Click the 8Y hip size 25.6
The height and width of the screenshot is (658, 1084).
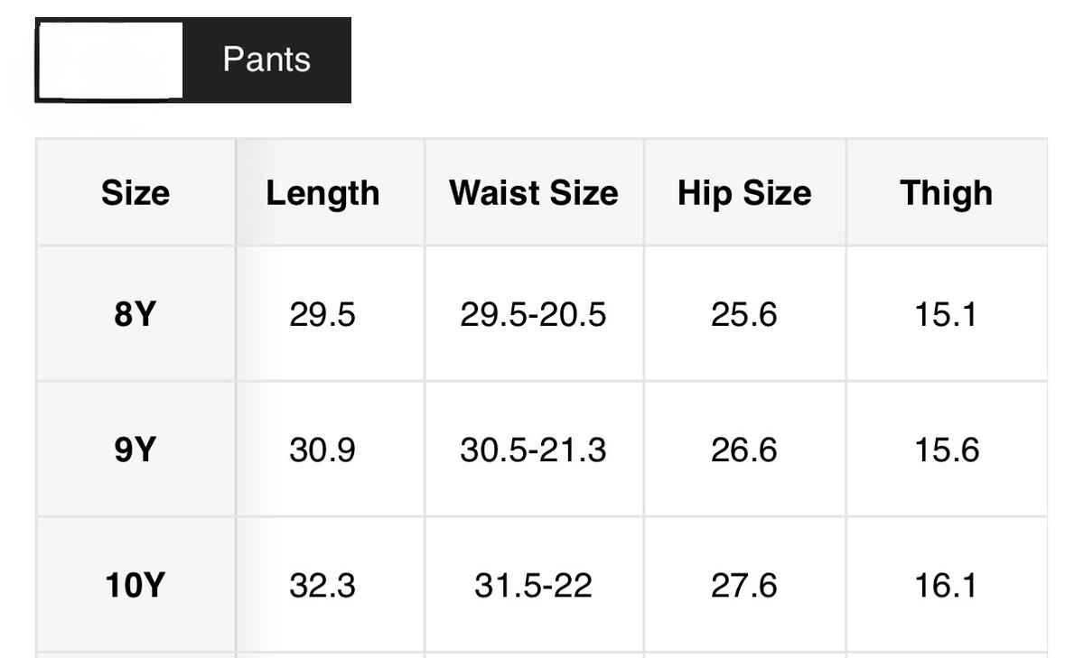744,315
